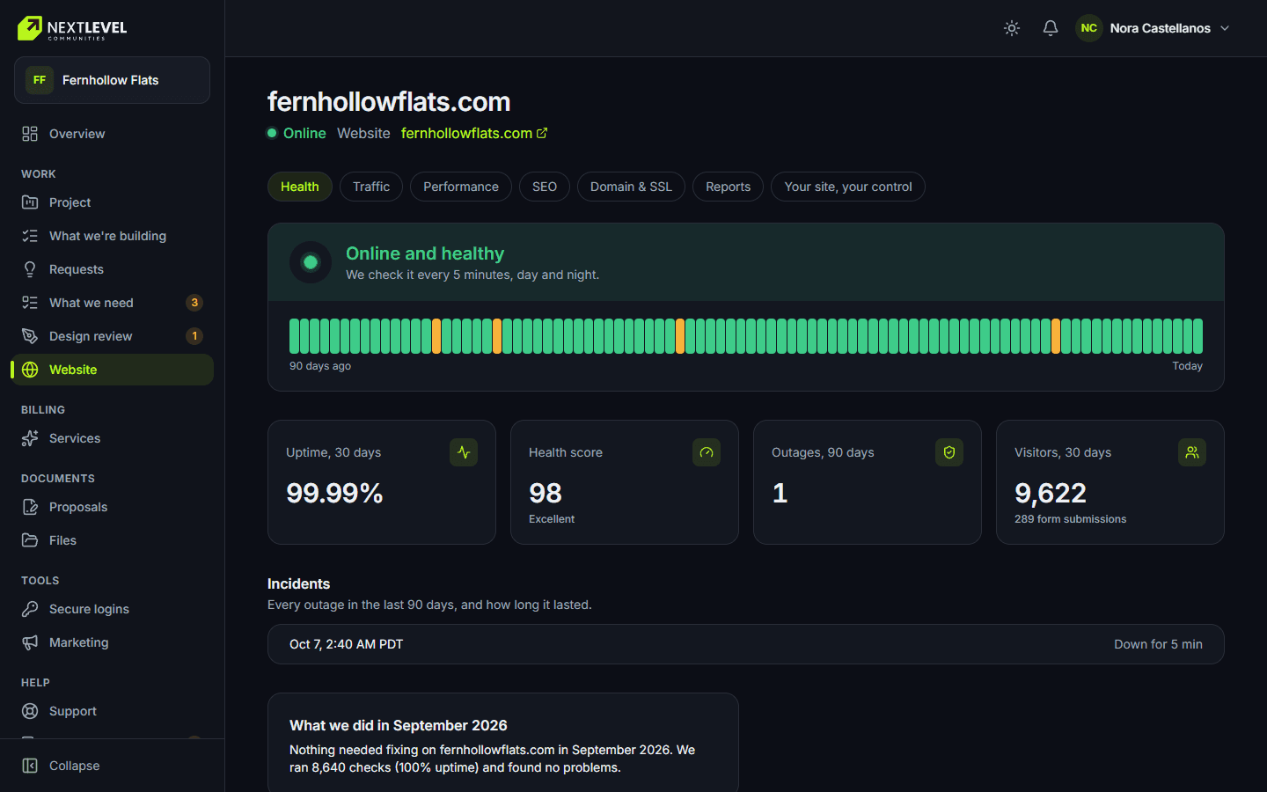Viewport: 1267px width, 792px height.
Task: Click the Health score gauge icon
Action: [707, 452]
